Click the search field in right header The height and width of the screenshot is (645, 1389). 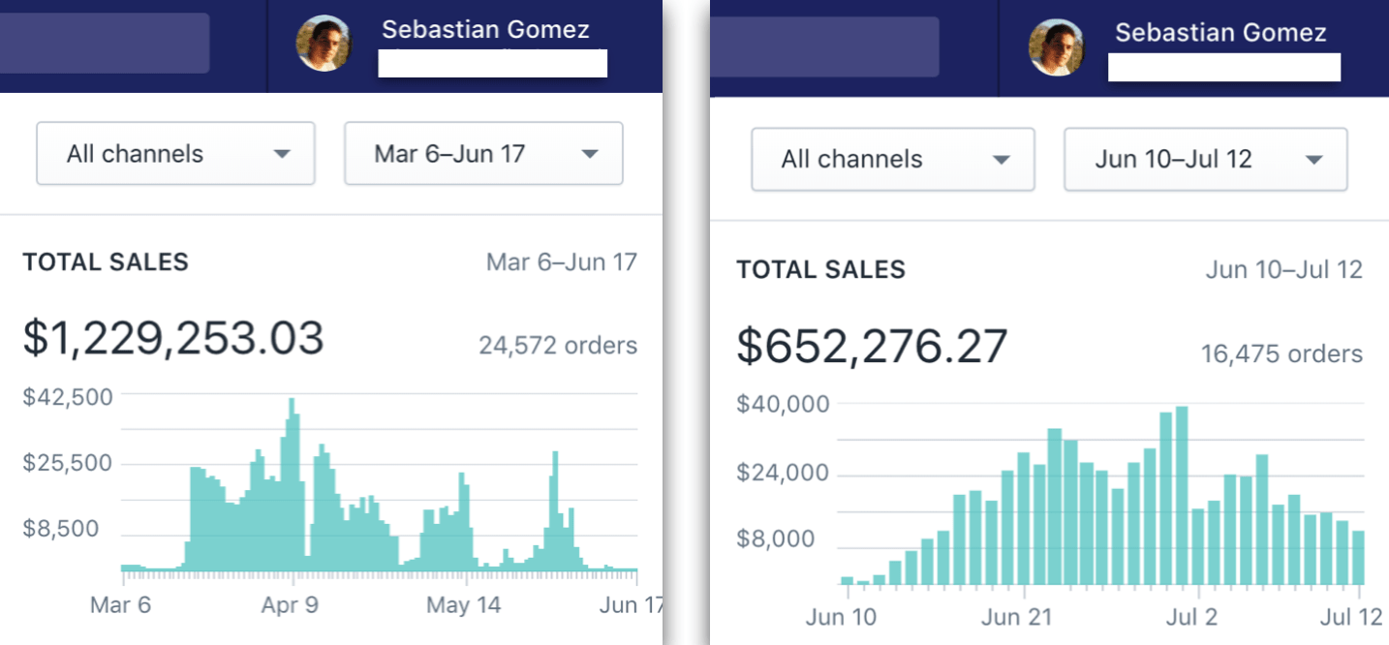click(824, 46)
